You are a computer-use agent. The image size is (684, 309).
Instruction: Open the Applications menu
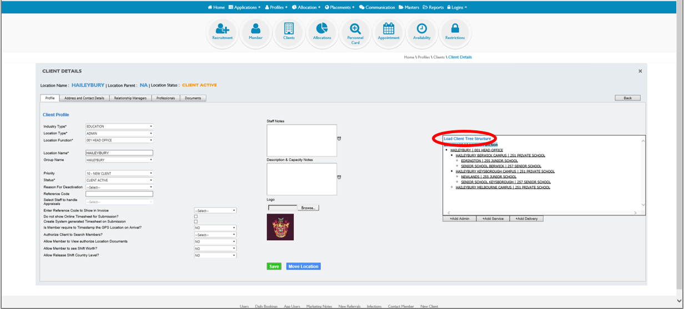pos(244,7)
